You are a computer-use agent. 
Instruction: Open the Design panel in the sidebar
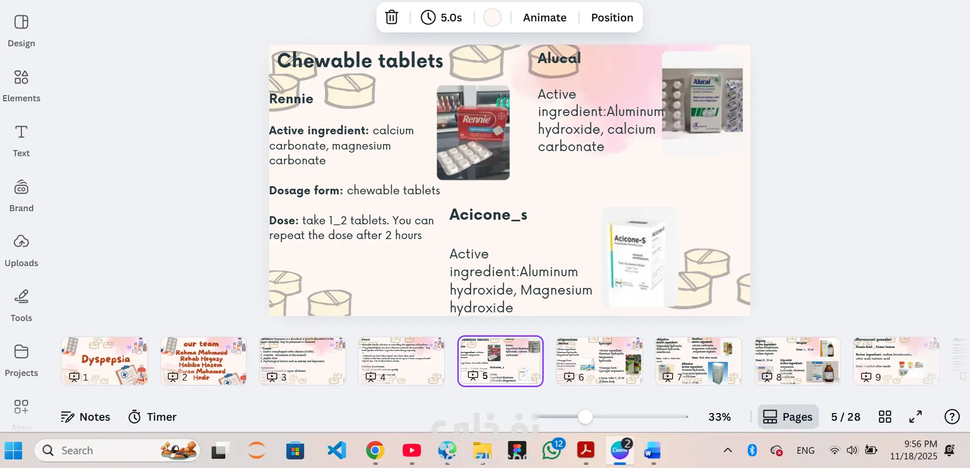click(21, 31)
